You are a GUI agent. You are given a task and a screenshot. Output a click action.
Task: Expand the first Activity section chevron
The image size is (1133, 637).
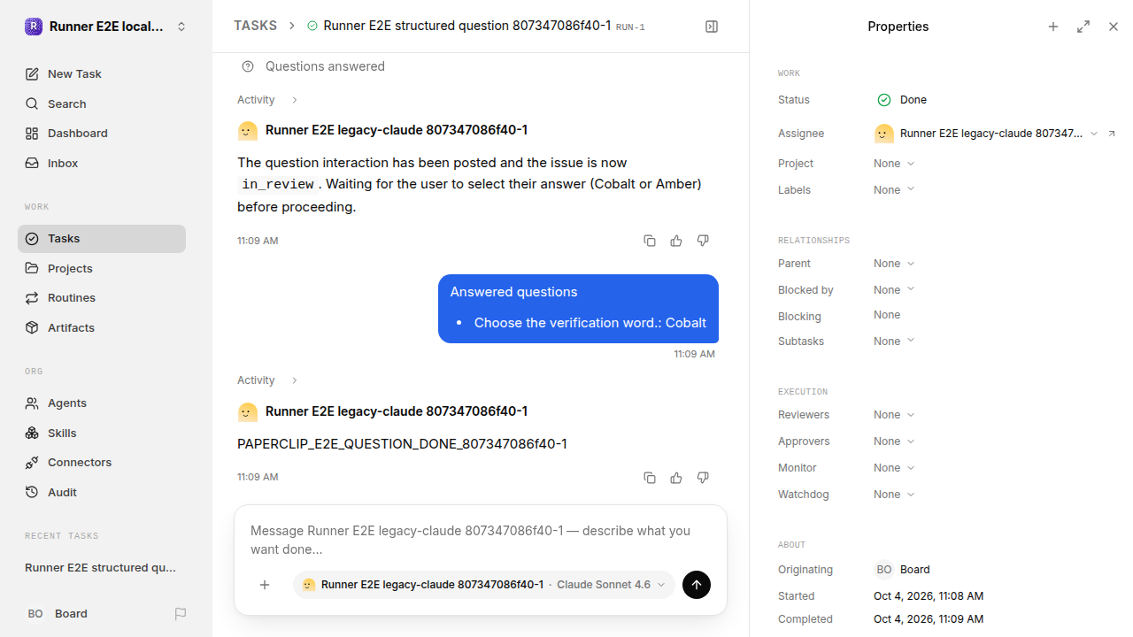(x=295, y=100)
